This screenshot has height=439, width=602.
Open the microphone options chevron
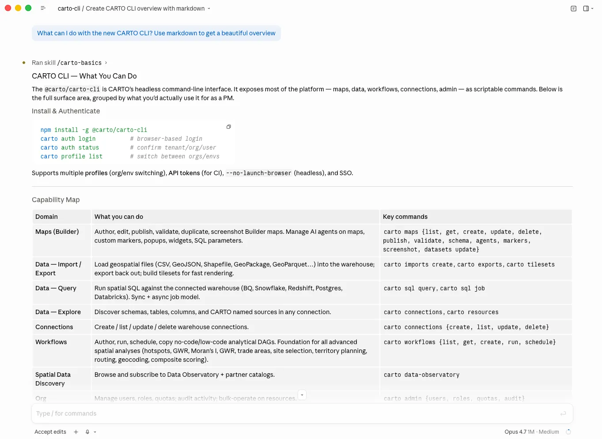(95, 432)
